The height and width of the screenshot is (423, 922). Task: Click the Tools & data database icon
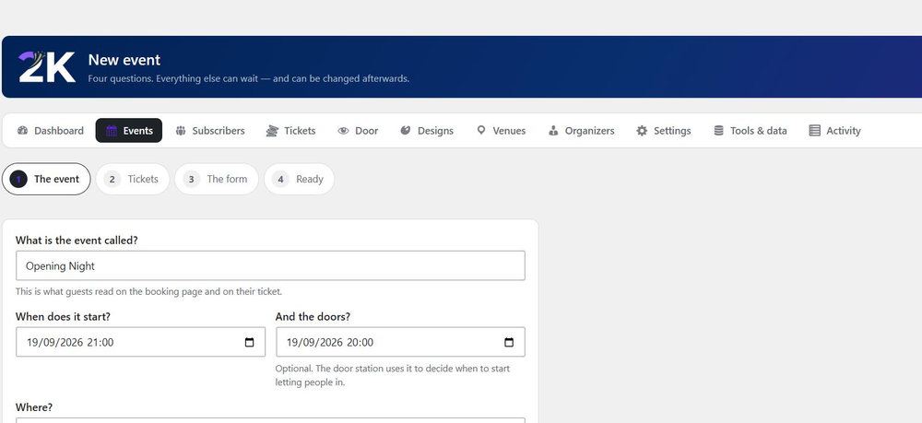point(718,131)
